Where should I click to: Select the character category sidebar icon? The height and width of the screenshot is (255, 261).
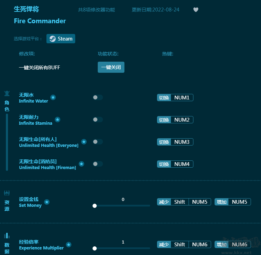7,94
